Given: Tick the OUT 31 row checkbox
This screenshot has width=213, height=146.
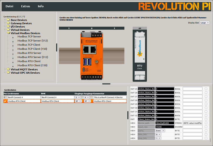Looking at the screenshot, I should coord(206,112).
